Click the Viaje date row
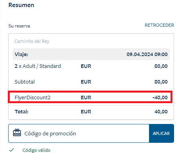The width and height of the screenshot is (176, 153). pos(91,54)
